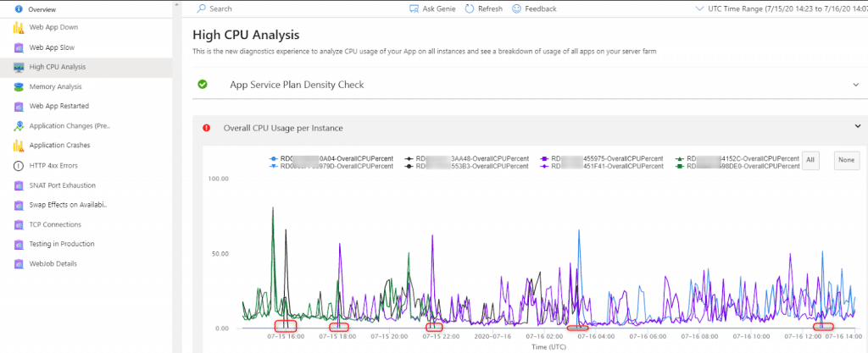868x353 pixels.
Task: Click the WebJob Details icon
Action: (x=19, y=264)
